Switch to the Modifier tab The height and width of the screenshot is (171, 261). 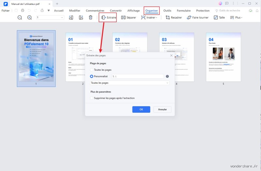click(x=75, y=10)
